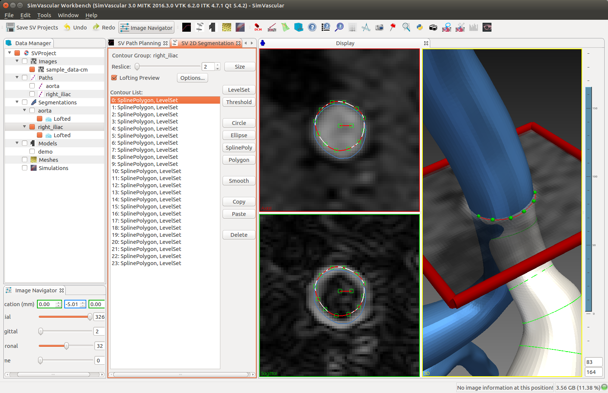608x393 pixels.
Task: Uncheck the Lofting Preview checkbox
Action: [114, 78]
